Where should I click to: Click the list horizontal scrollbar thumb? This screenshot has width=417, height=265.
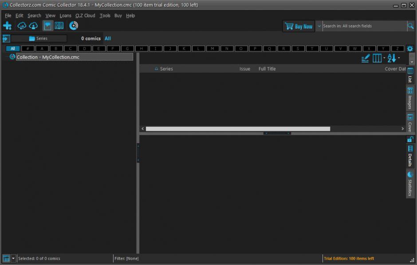tap(238, 129)
